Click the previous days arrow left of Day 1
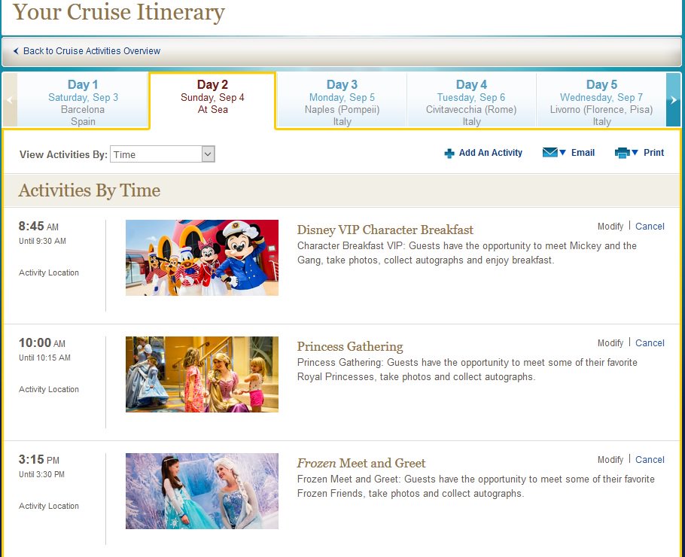Screen dimensions: 685x557 [10, 100]
